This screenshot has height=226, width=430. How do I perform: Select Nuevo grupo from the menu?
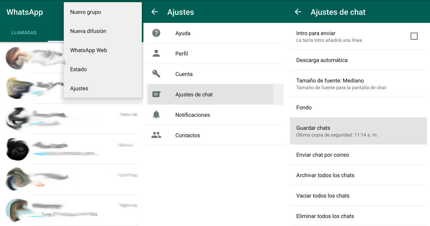click(86, 12)
